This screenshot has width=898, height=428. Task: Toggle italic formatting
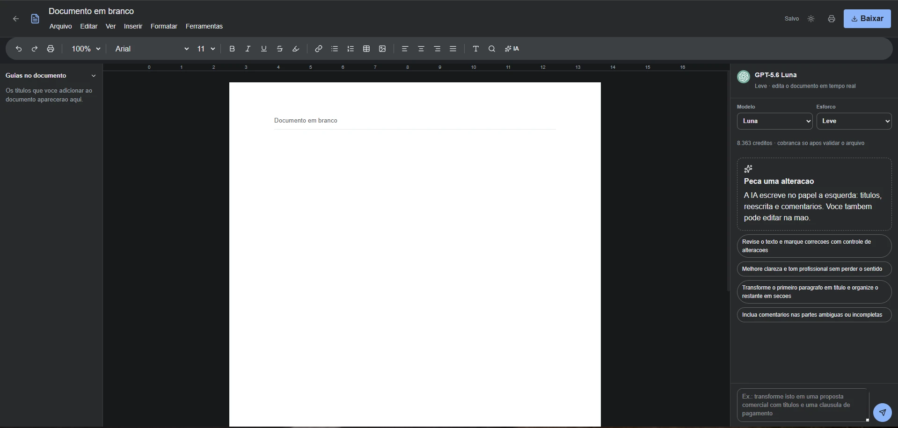[x=248, y=49]
